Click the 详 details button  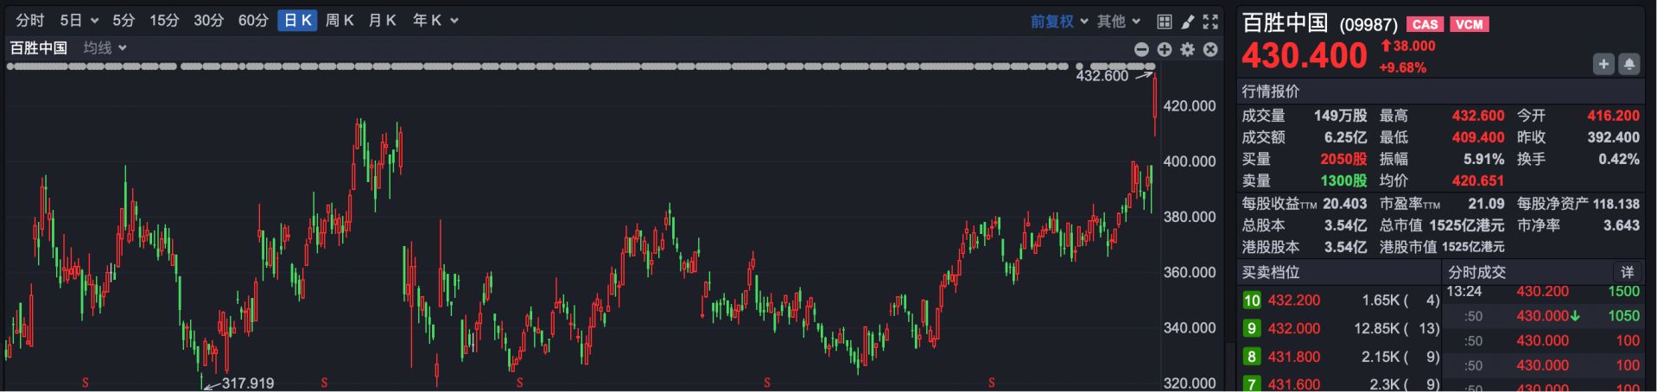[x=1627, y=272]
